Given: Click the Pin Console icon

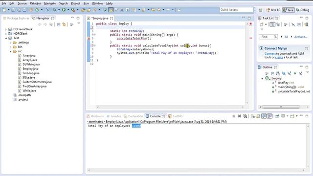Looking at the screenshot, I should [277, 116].
